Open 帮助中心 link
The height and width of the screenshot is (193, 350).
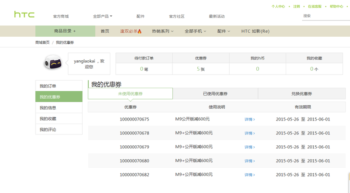[336, 7]
